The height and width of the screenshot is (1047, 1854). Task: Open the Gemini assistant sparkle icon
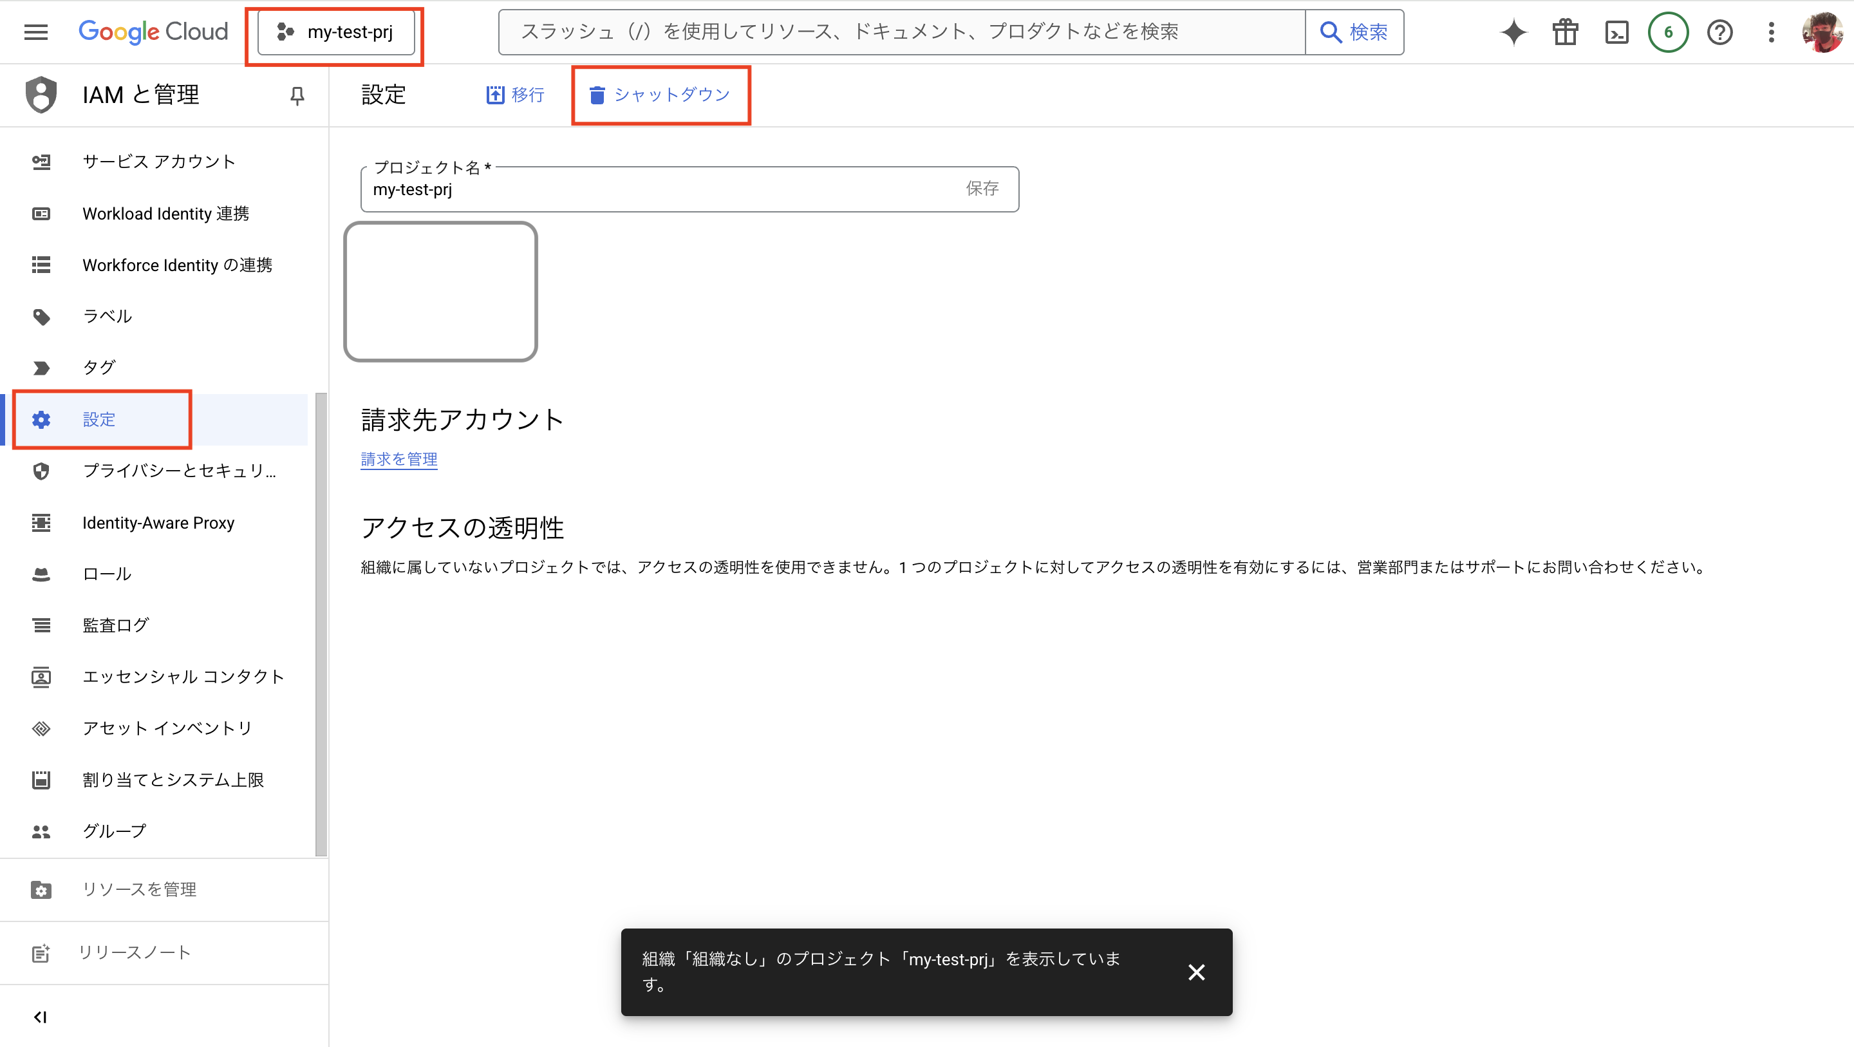coord(1513,32)
